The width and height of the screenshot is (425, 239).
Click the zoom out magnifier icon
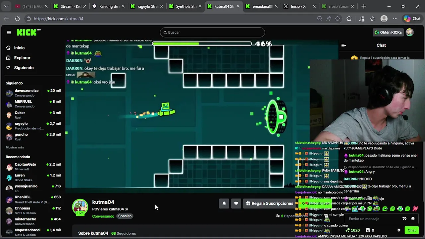point(320,19)
